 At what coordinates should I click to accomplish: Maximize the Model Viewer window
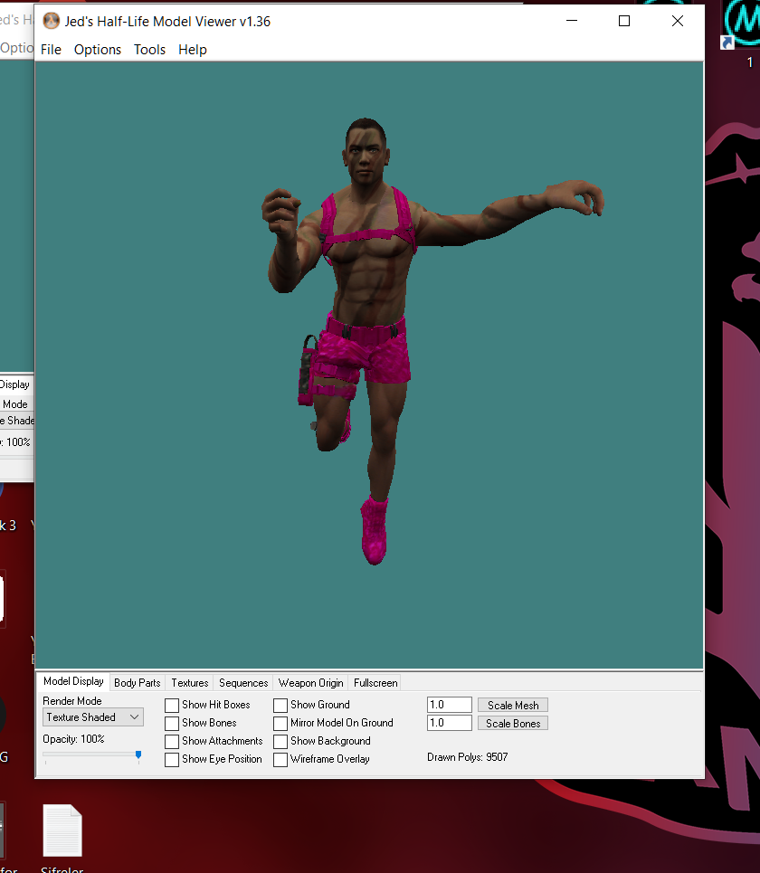click(x=624, y=21)
